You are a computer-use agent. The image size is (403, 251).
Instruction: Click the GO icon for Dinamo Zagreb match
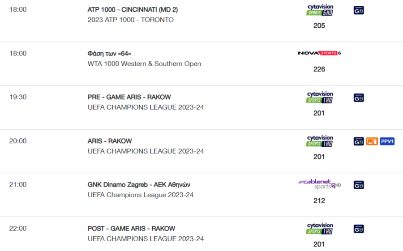coord(359,185)
